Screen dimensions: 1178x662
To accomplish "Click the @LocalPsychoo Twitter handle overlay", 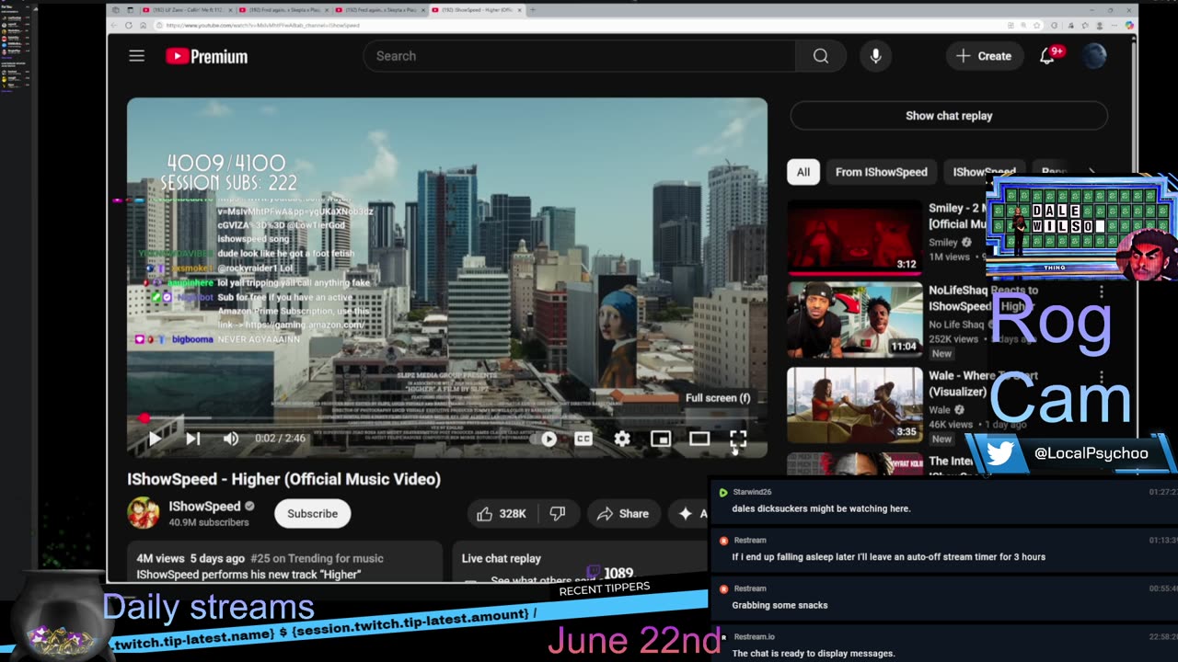I will coord(1091,453).
